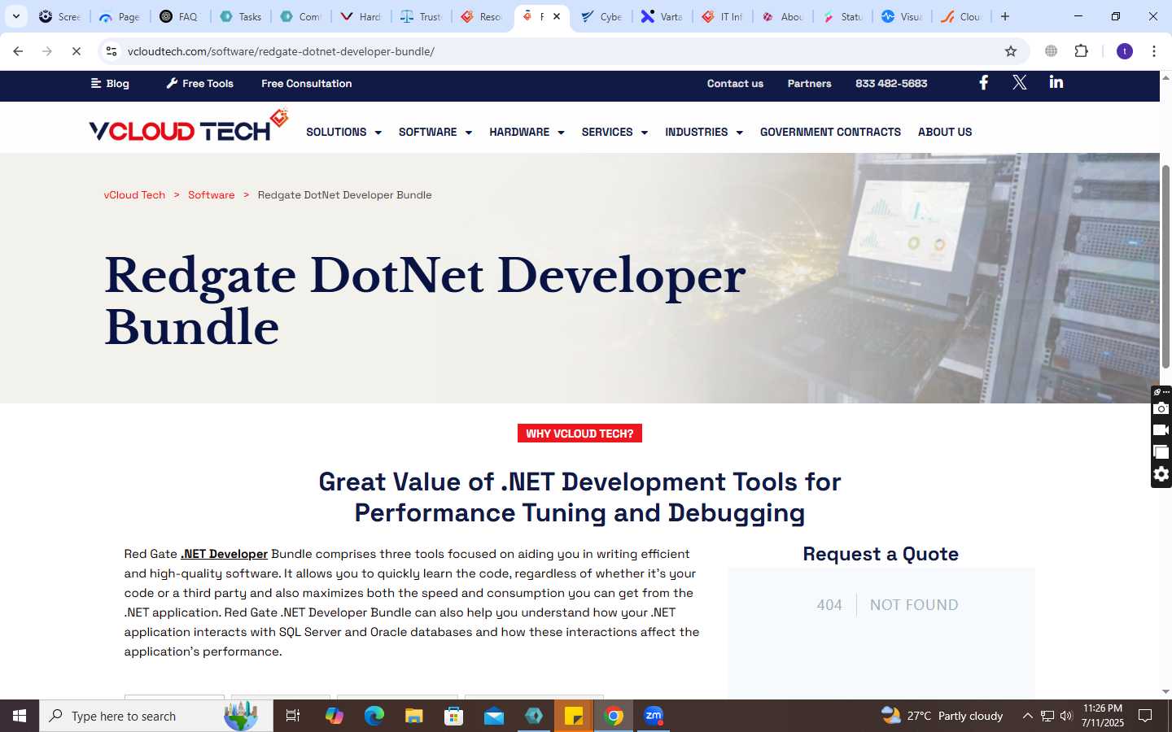Open the volume control in system tray
The width and height of the screenshot is (1172, 732).
[x=1066, y=716]
